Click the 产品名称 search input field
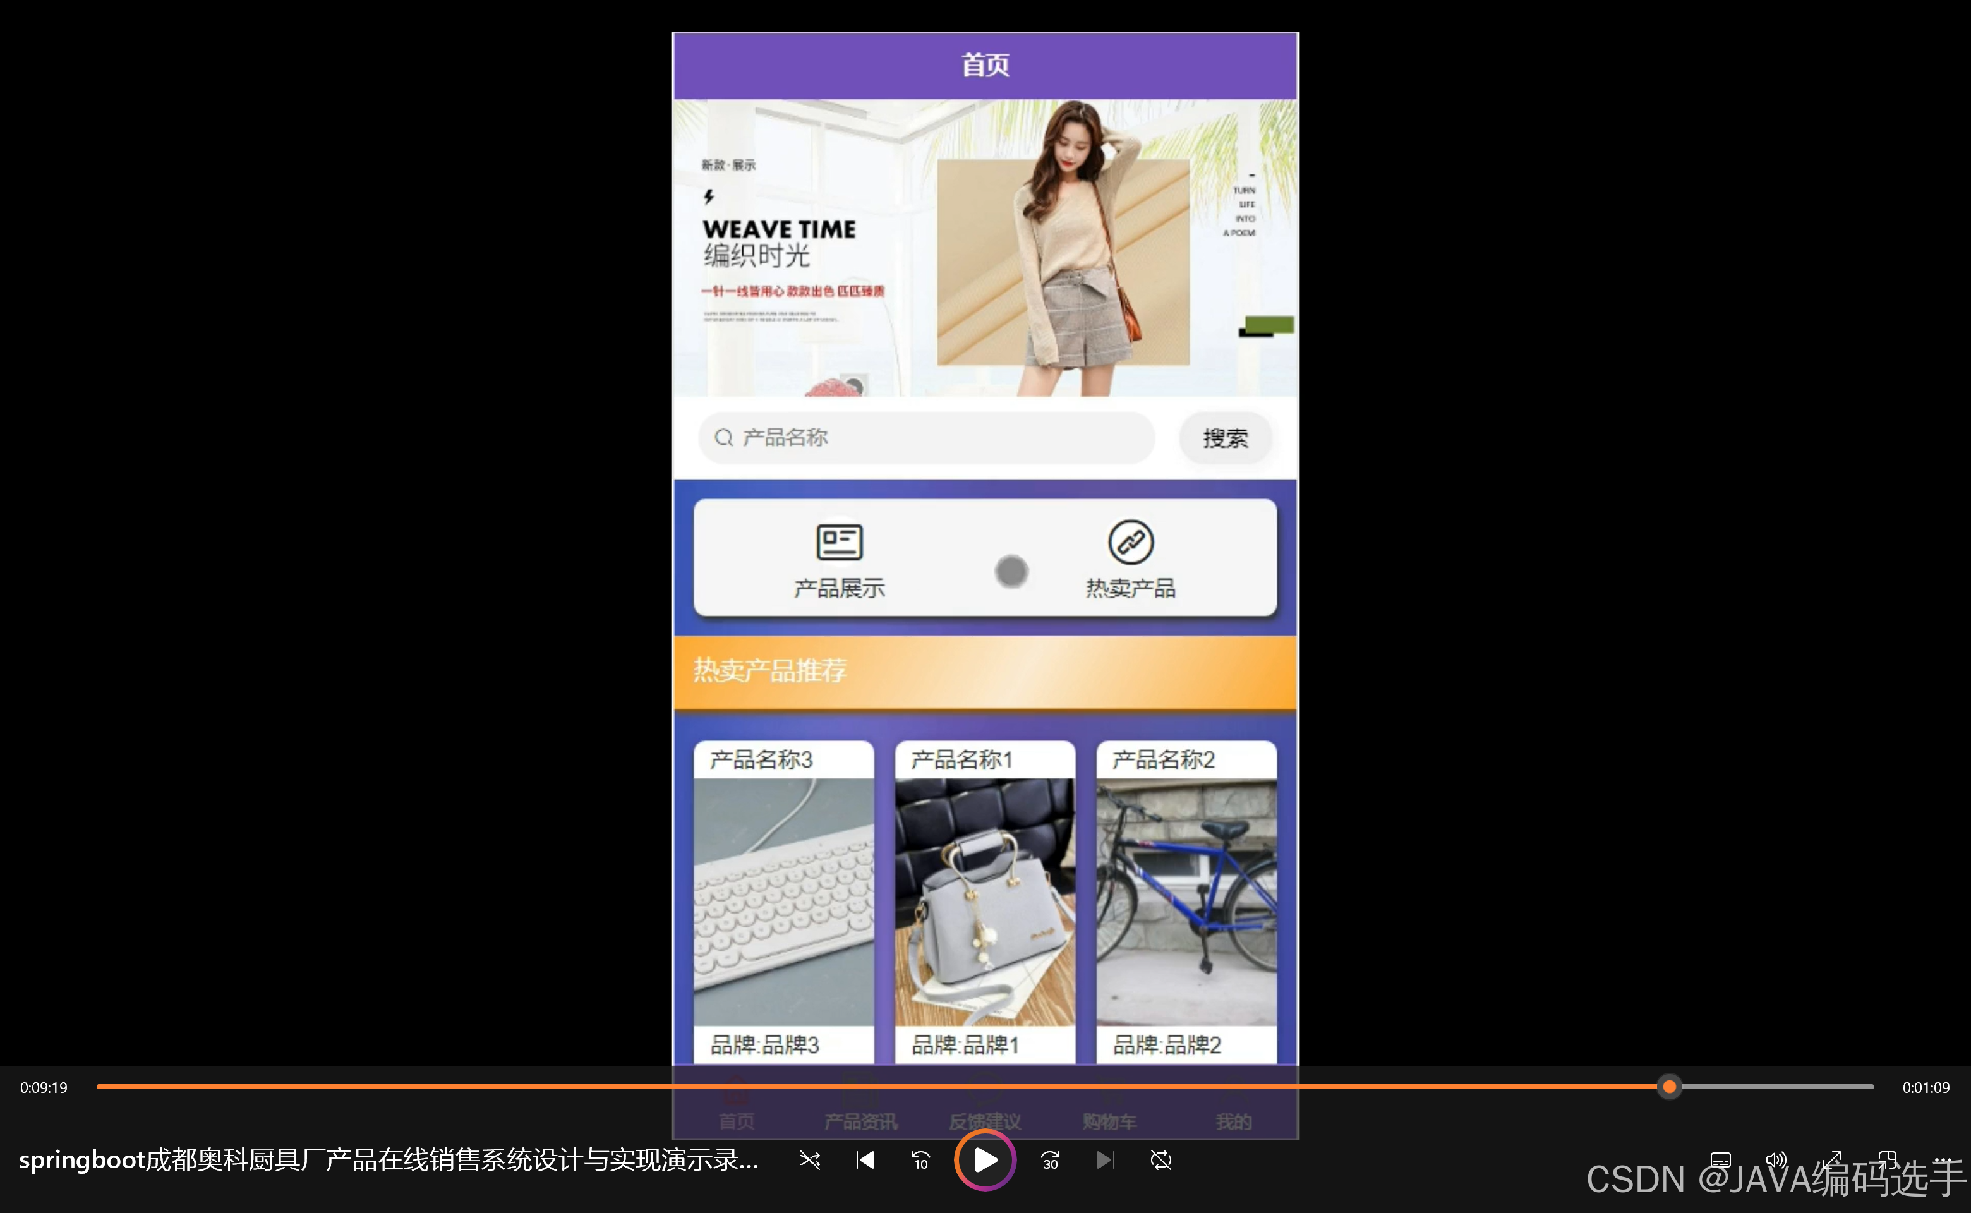 (x=927, y=437)
